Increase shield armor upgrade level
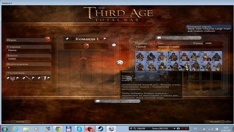The width and height of the screenshot is (234, 132). pos(49,78)
